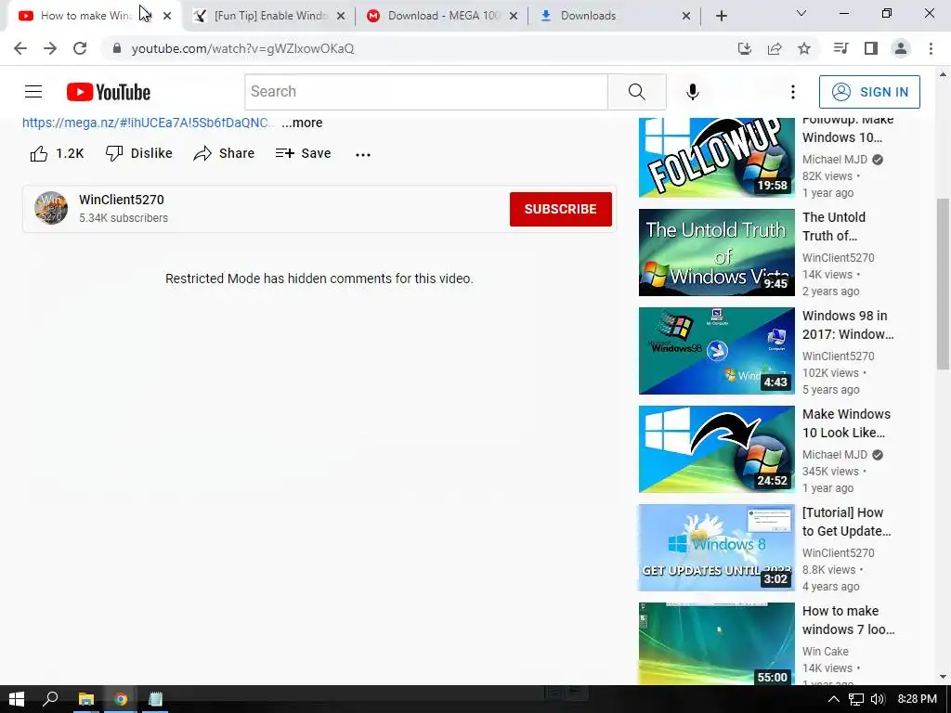Subscribe to WinClient5270

(560, 209)
